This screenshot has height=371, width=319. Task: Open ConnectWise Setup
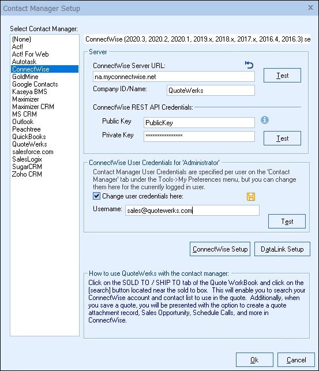pyautogui.click(x=220, y=249)
